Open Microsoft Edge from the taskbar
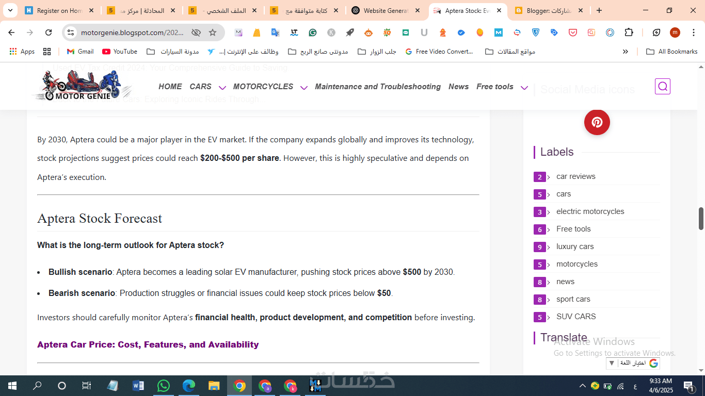Screen dimensions: 705x396 coord(189,386)
